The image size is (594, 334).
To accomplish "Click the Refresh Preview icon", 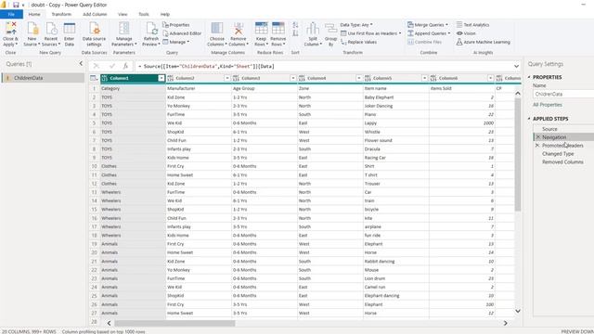I will click(x=151, y=29).
